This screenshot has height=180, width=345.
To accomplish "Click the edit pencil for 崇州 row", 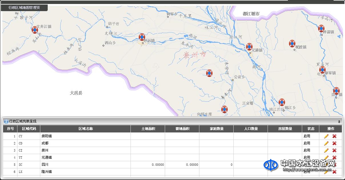I will (326, 150).
